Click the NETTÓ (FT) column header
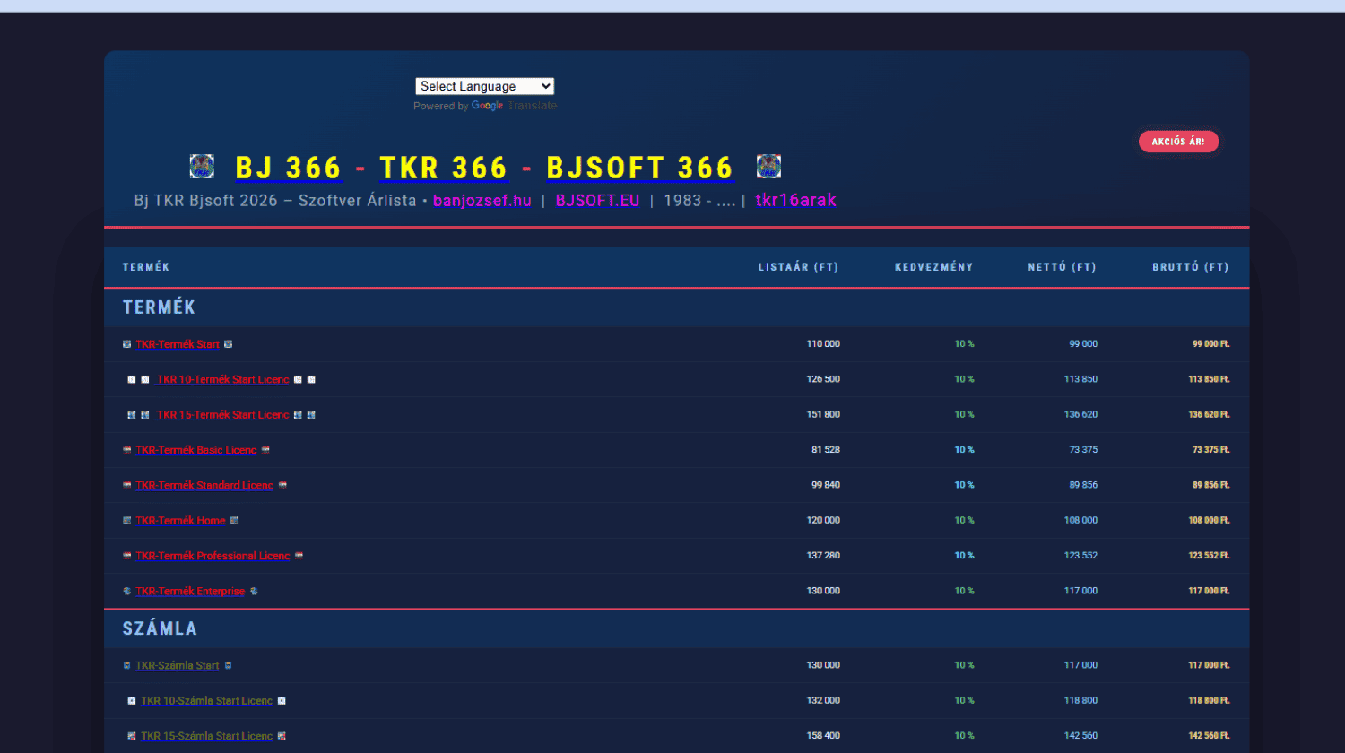The width and height of the screenshot is (1345, 753). click(x=1062, y=267)
